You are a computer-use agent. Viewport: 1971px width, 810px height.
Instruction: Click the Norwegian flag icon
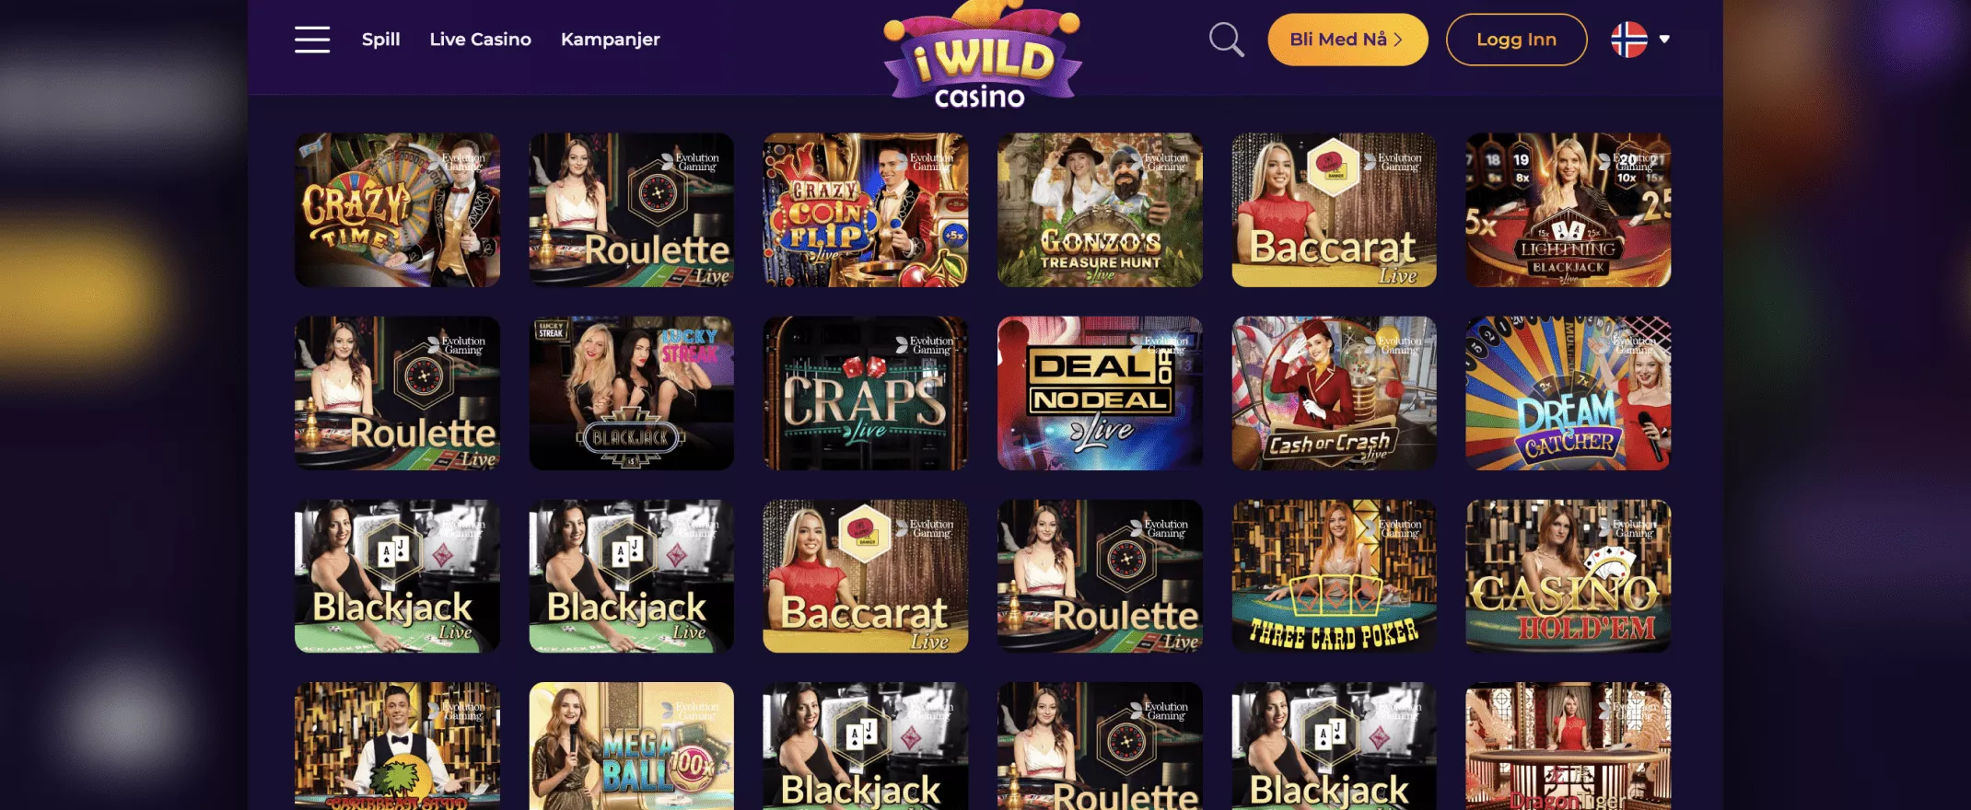coord(1628,40)
